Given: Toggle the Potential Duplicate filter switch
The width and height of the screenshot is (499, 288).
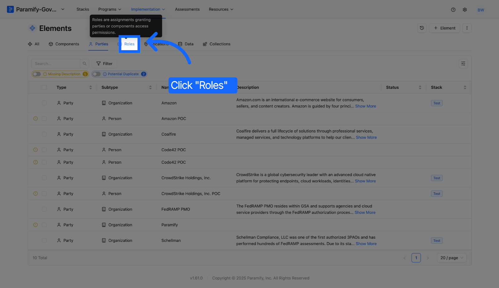Looking at the screenshot, I should 97,74.
